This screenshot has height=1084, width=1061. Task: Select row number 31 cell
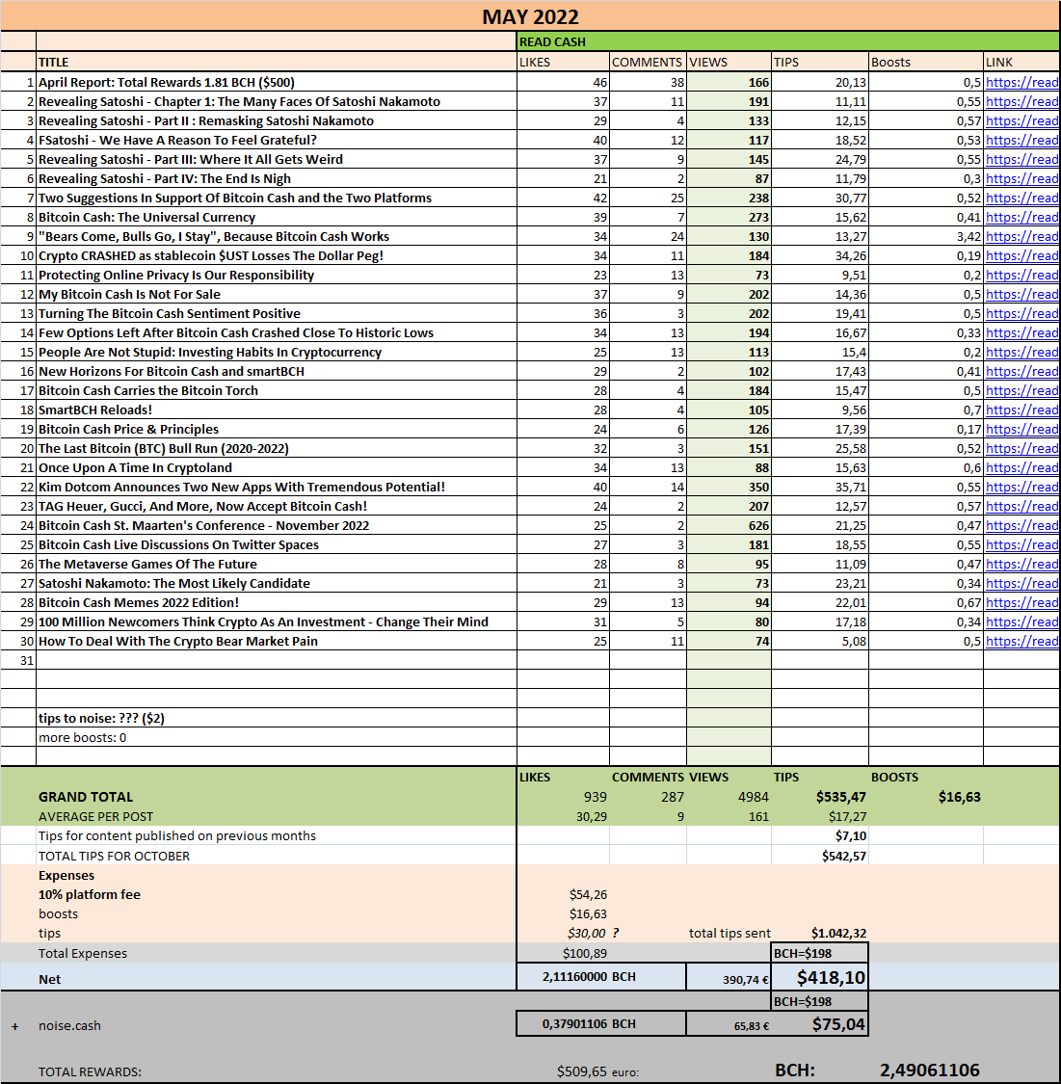click(x=18, y=660)
